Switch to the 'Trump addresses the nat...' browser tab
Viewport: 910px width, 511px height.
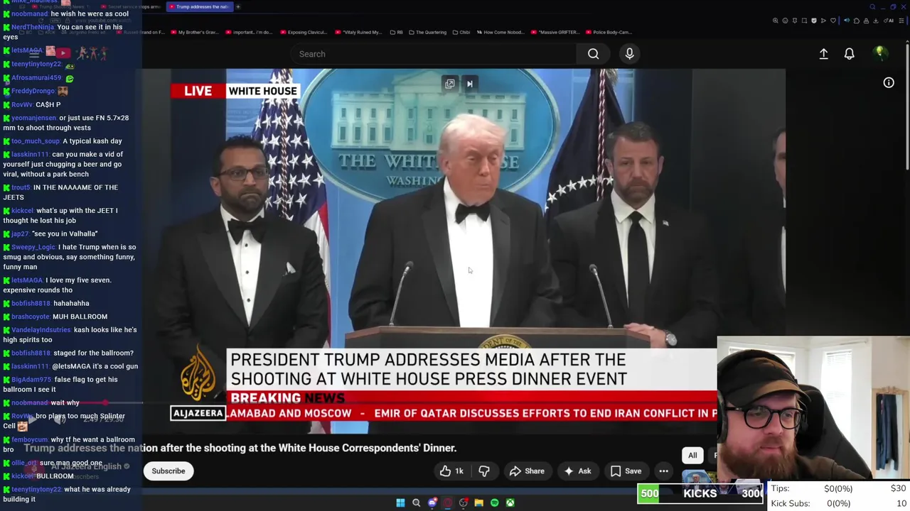tap(200, 7)
